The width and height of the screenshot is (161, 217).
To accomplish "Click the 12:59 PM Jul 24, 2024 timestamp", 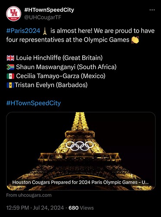I will pos(35,208).
